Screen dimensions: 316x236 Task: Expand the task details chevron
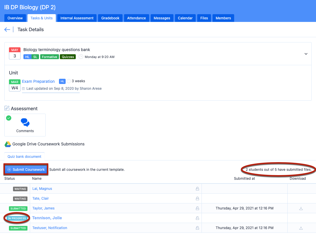point(306,54)
